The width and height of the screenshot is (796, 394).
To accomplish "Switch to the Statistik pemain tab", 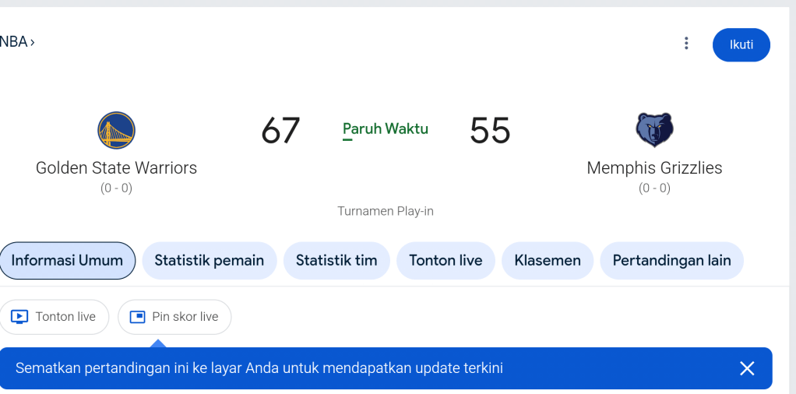I will tap(209, 261).
